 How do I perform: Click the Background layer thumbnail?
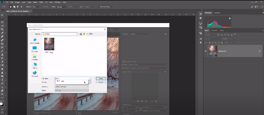[213, 51]
